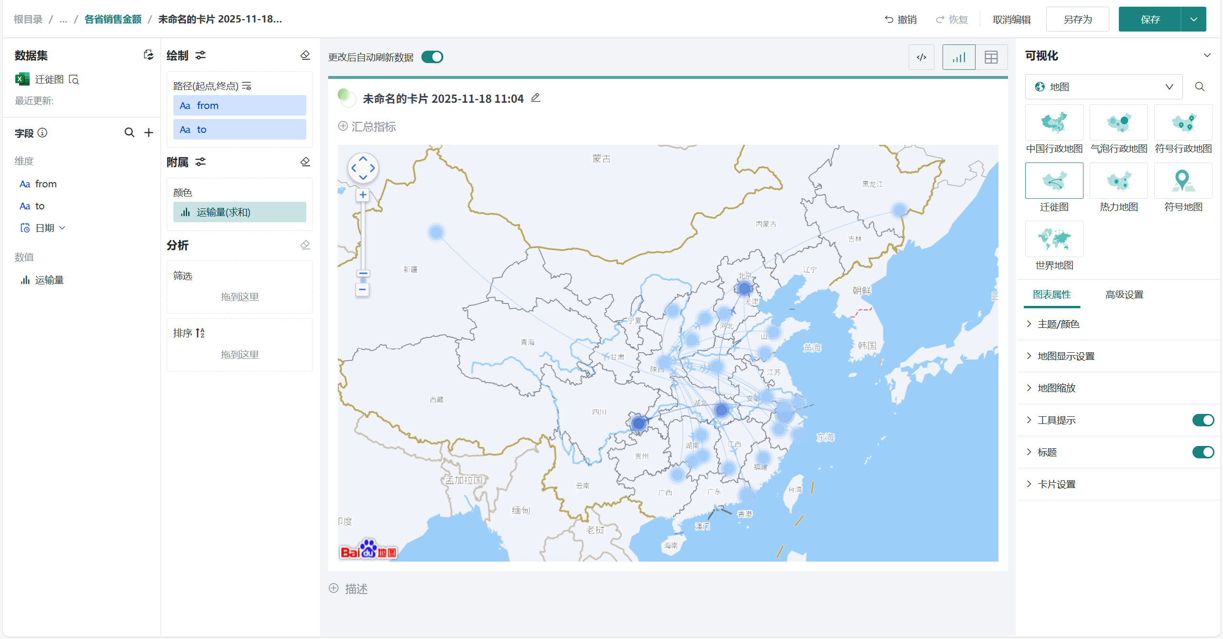Switch to table view icon

pos(991,57)
